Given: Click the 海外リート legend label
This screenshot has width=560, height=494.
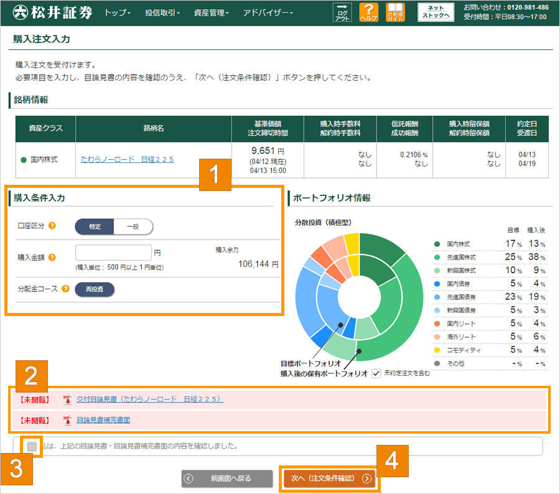Looking at the screenshot, I should [x=461, y=337].
